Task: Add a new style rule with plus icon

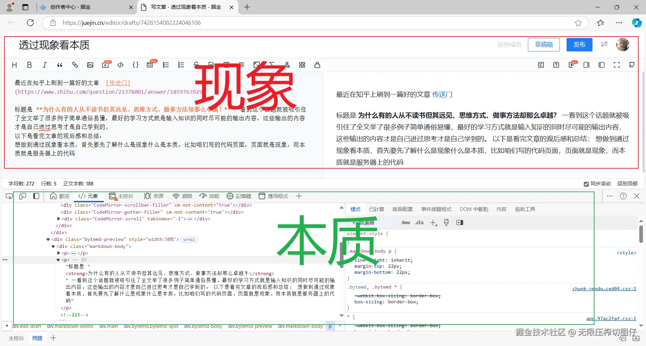Action: point(433,223)
